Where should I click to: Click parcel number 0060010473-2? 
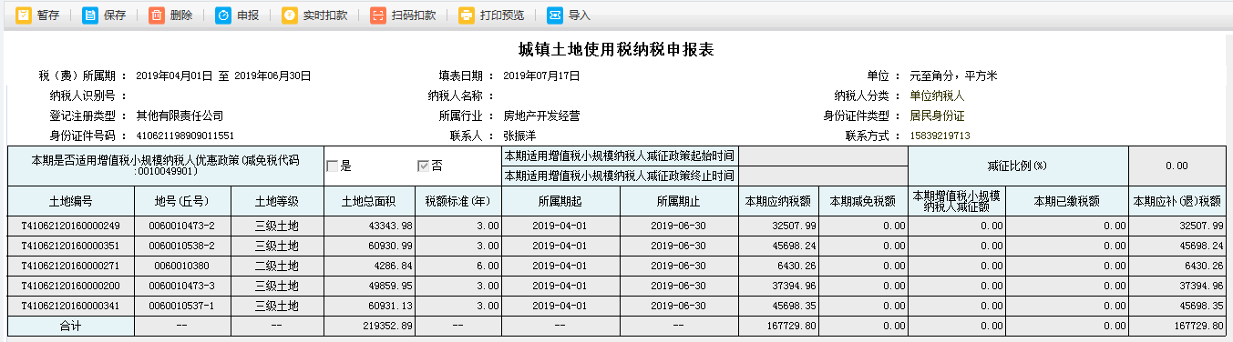click(182, 226)
